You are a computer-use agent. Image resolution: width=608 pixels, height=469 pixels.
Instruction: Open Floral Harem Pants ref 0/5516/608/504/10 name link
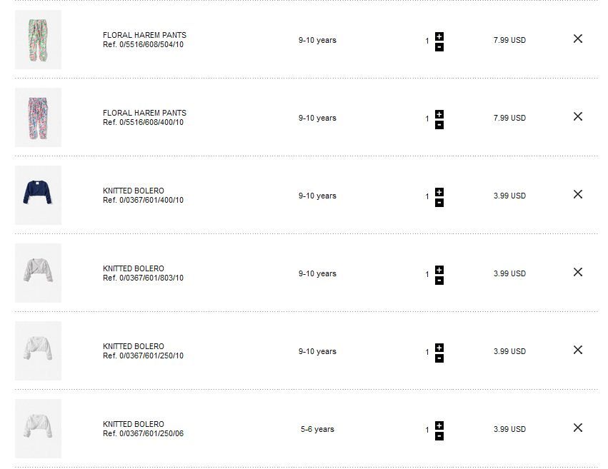tap(144, 35)
